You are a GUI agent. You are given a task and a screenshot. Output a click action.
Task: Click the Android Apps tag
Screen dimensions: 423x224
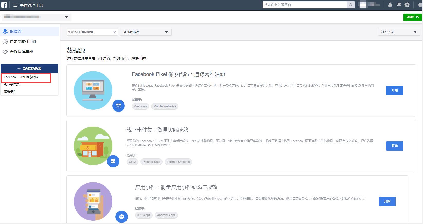[x=166, y=215]
